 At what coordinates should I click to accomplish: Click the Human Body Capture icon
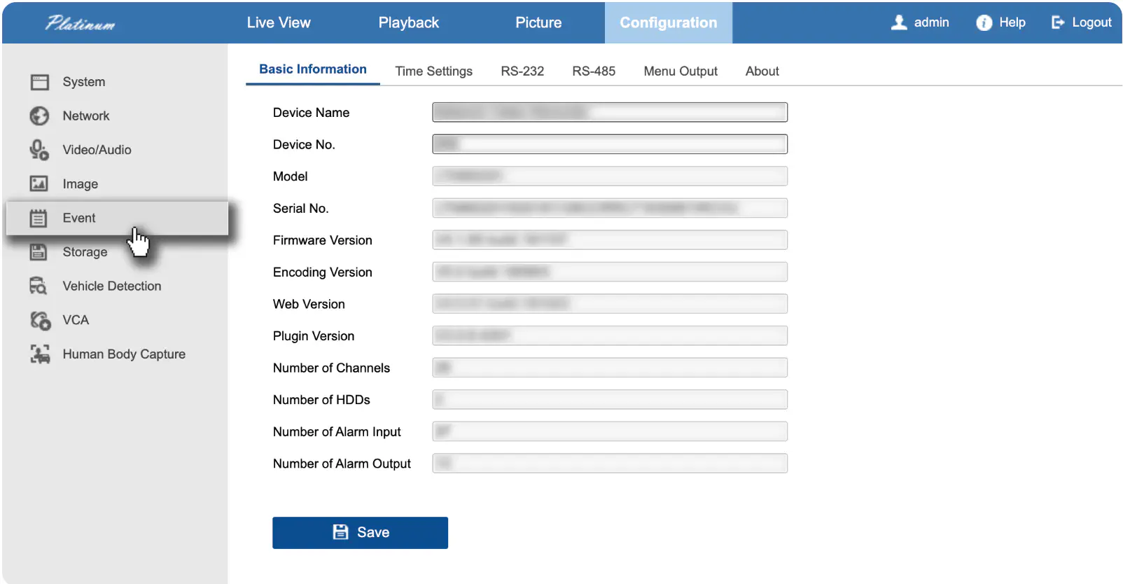[x=40, y=354]
